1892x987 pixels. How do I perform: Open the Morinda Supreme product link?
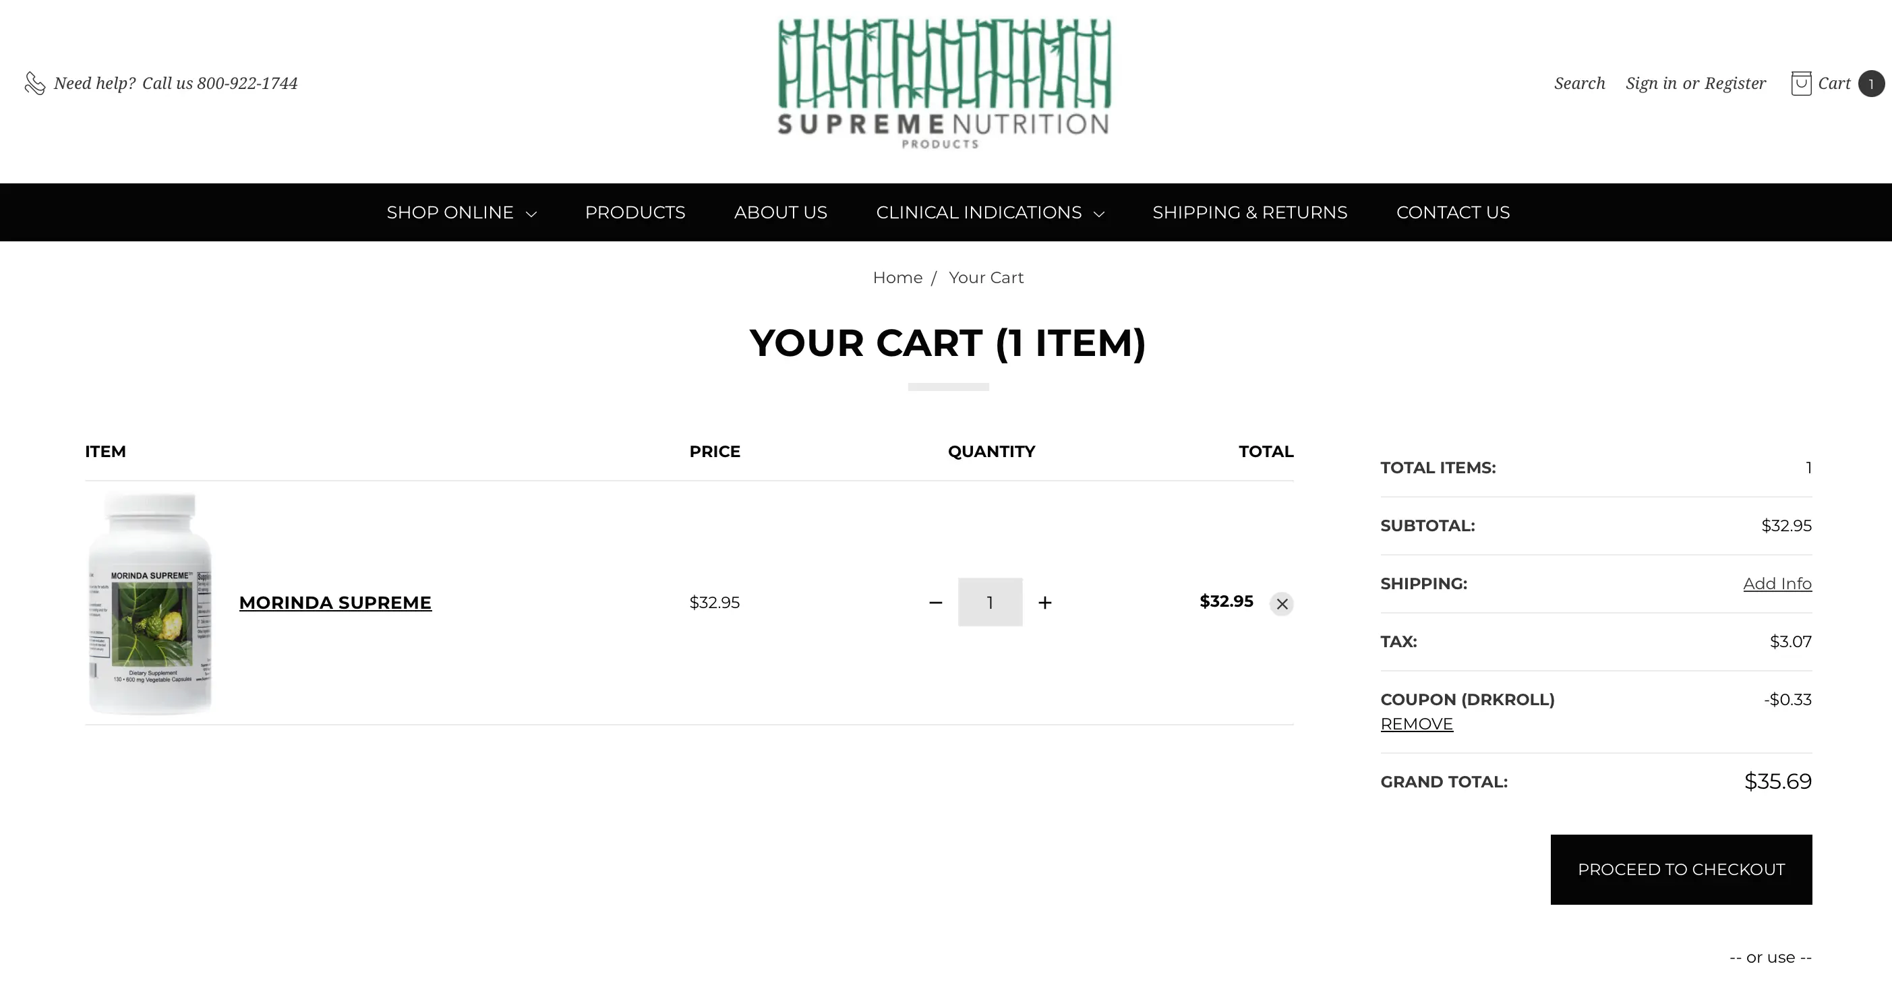[x=335, y=603]
